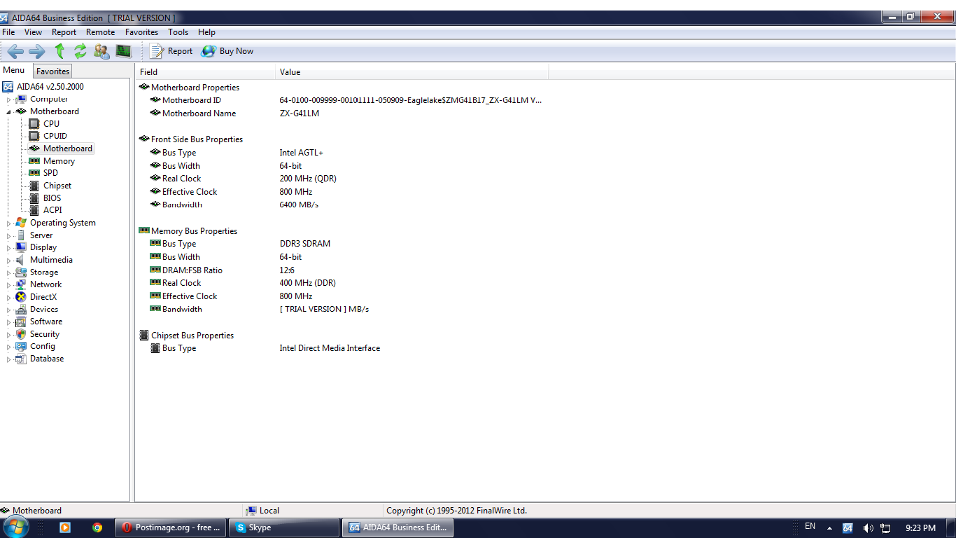Open the media player taskbar icon
This screenshot has width=956, height=538.
point(65,527)
